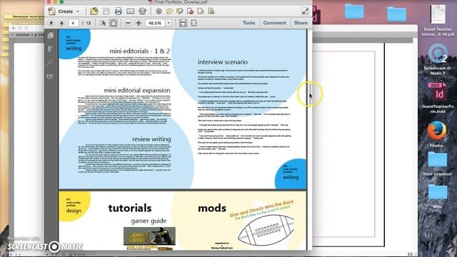Viewport: 457px width, 257px height.
Task: Click the page number field showing 4
Action: click(74, 23)
